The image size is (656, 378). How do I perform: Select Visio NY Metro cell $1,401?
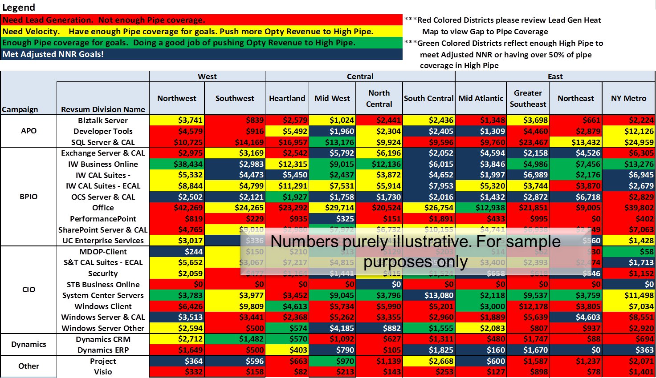pyautogui.click(x=628, y=372)
